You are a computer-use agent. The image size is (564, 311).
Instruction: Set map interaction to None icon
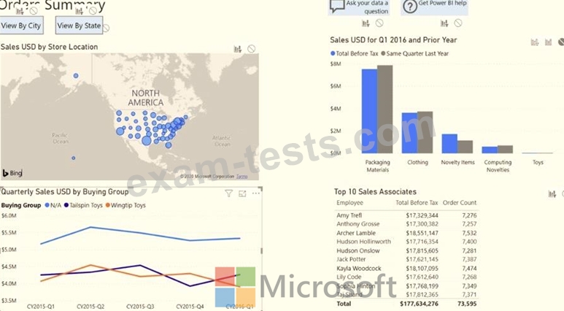click(x=251, y=49)
